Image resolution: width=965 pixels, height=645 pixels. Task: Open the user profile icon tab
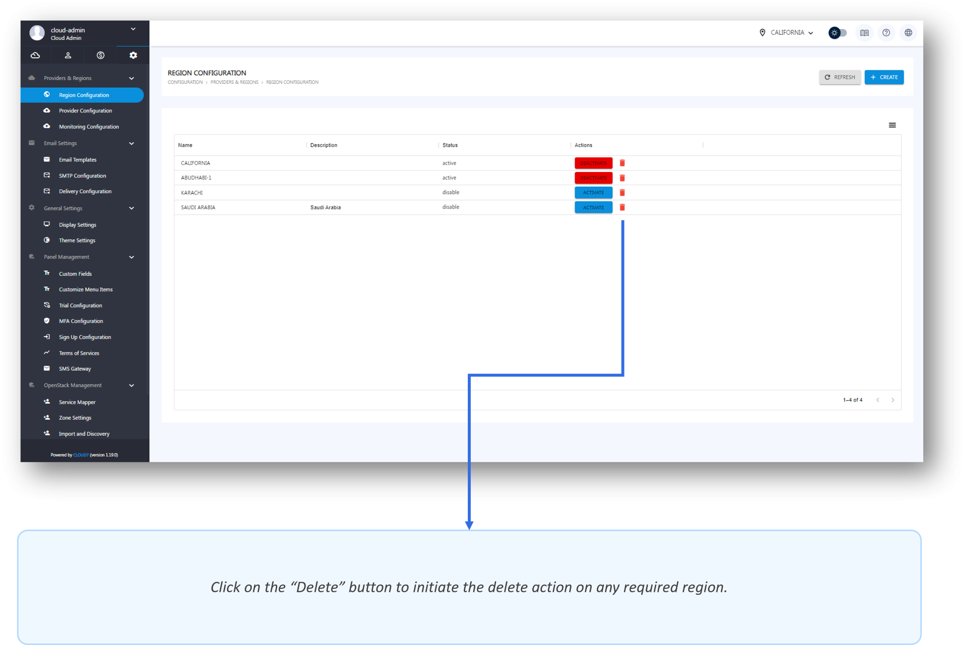click(68, 55)
